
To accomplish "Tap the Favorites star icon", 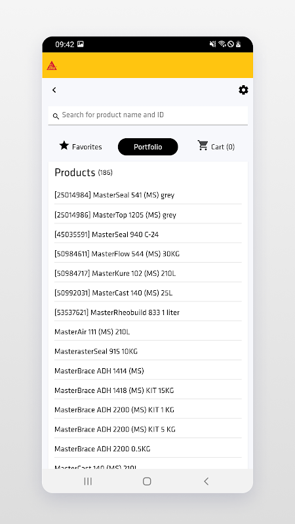I will tap(64, 145).
